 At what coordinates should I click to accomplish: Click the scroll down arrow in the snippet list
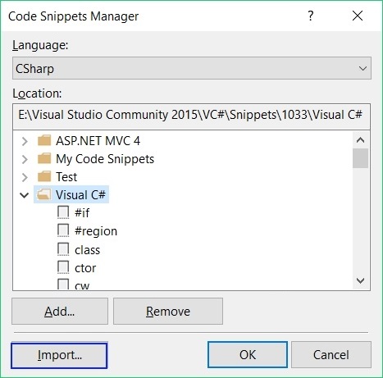pyautogui.click(x=361, y=280)
